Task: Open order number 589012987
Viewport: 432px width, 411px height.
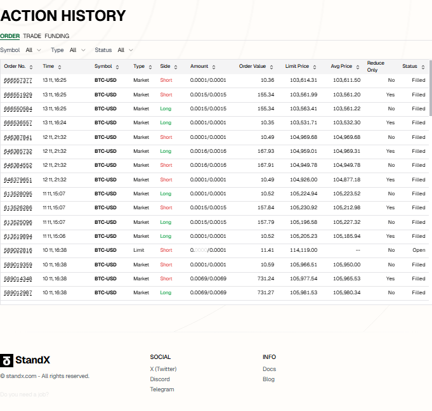Action: [18, 292]
